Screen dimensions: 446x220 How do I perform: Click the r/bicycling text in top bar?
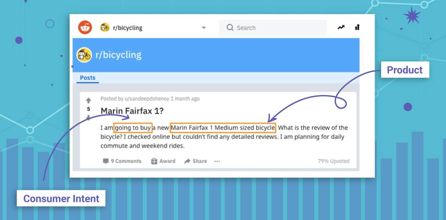[x=128, y=28]
